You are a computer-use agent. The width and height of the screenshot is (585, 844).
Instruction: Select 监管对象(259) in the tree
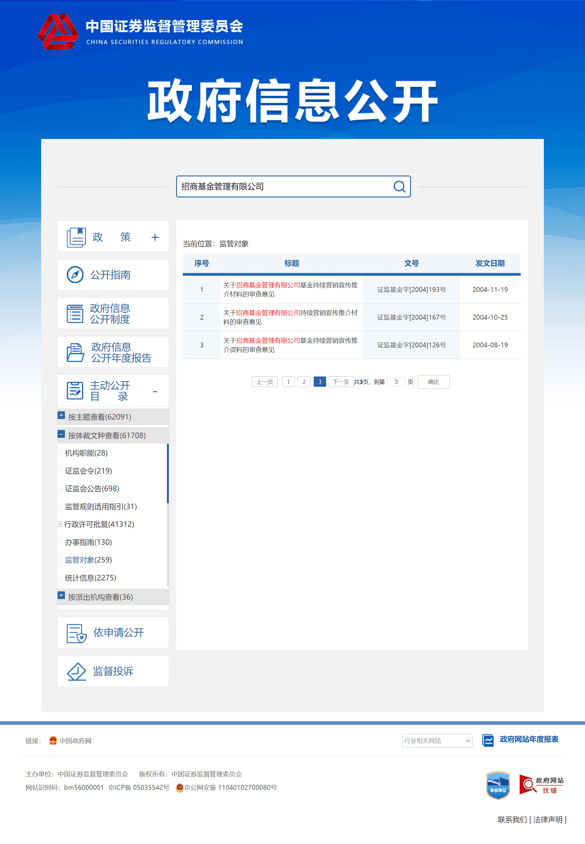[88, 560]
